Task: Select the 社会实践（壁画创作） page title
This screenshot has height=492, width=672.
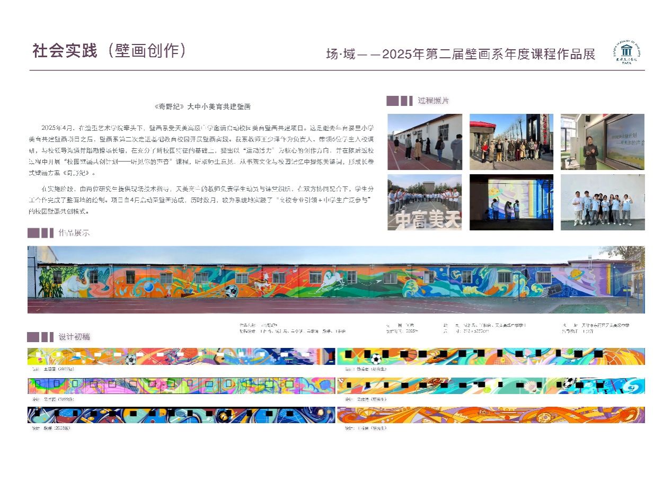Action: coord(109,51)
